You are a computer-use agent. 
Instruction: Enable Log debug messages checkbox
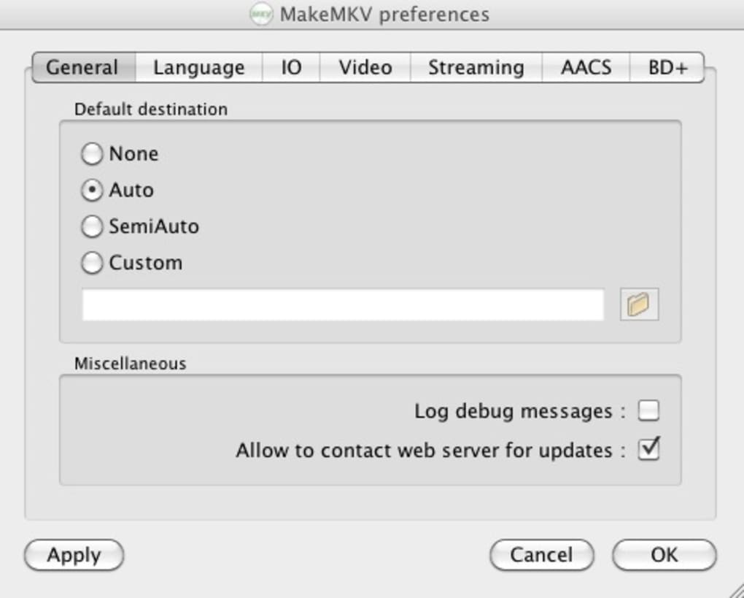pos(648,411)
